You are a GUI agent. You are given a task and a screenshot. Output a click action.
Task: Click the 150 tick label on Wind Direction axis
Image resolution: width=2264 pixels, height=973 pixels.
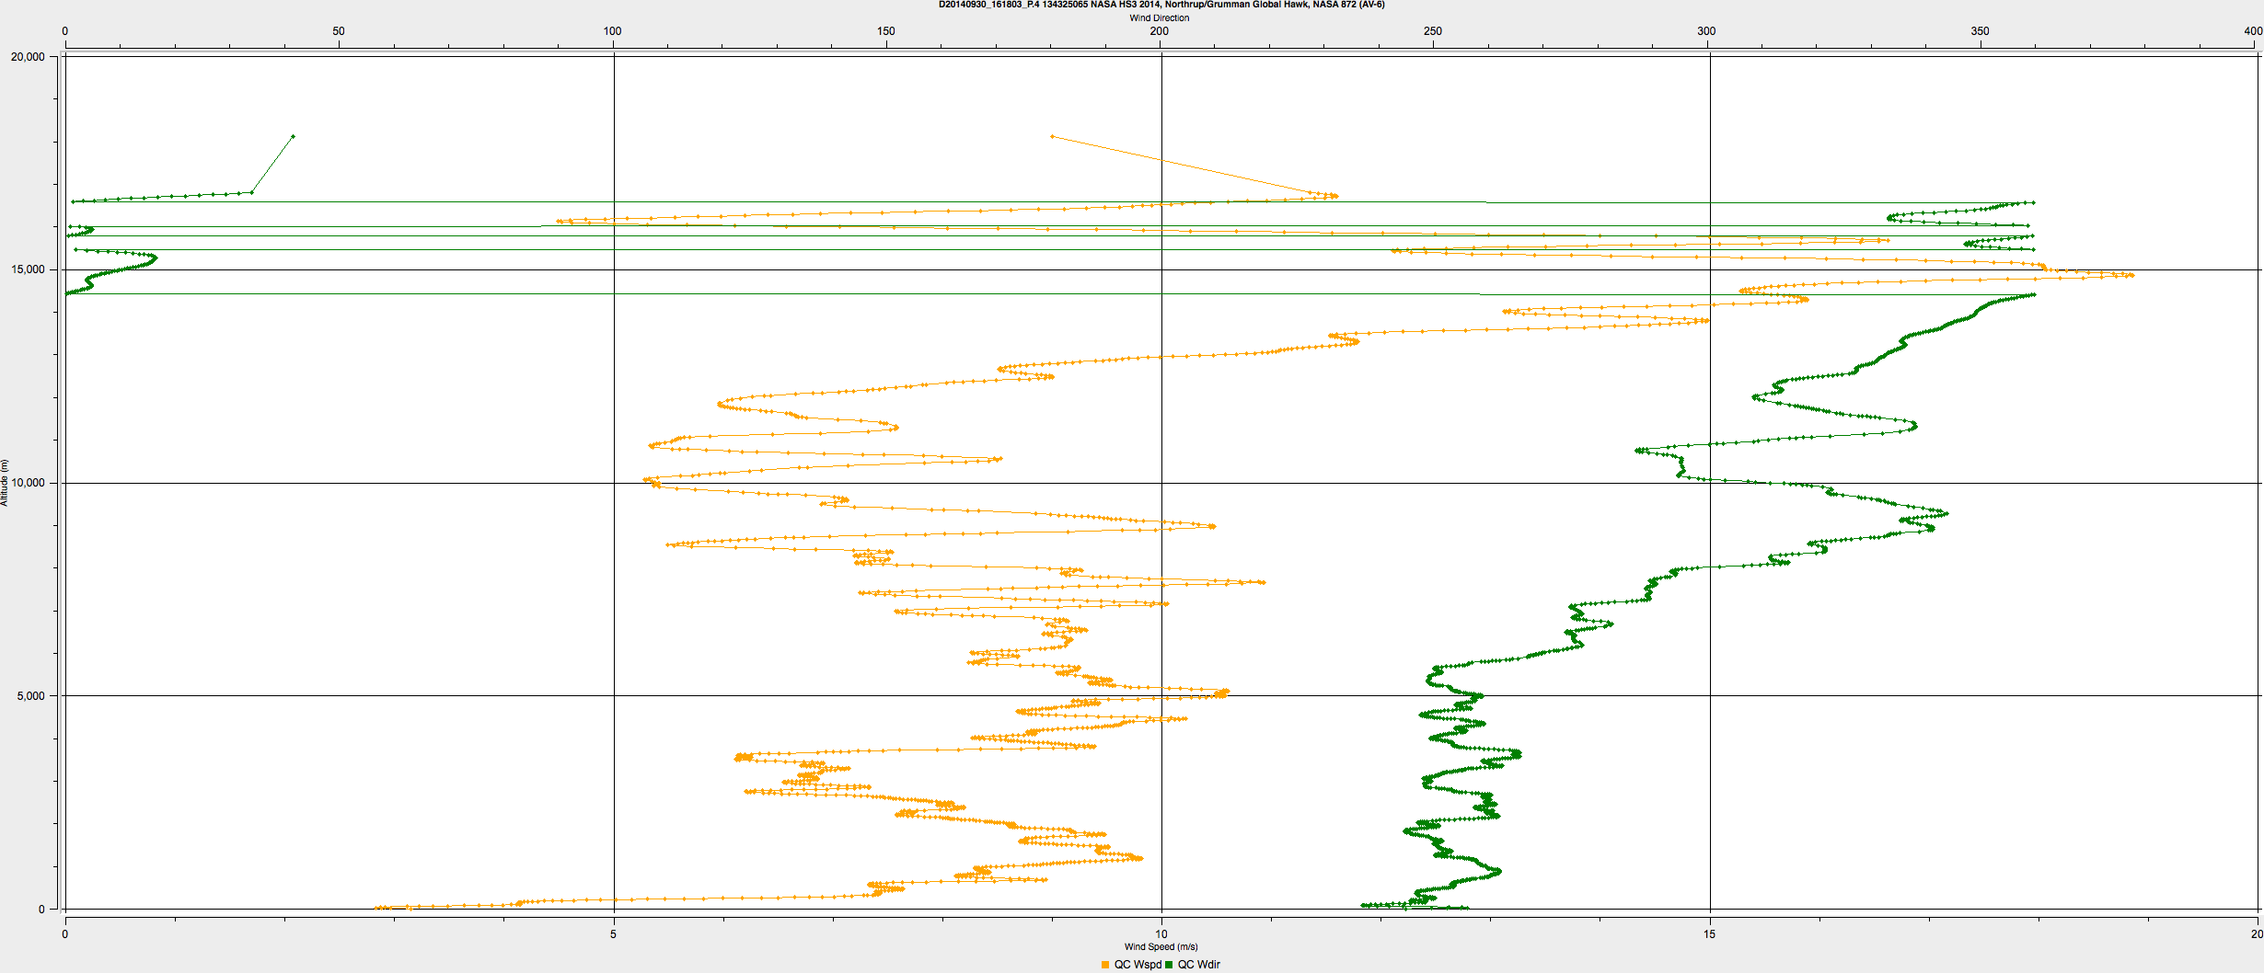pyautogui.click(x=886, y=31)
